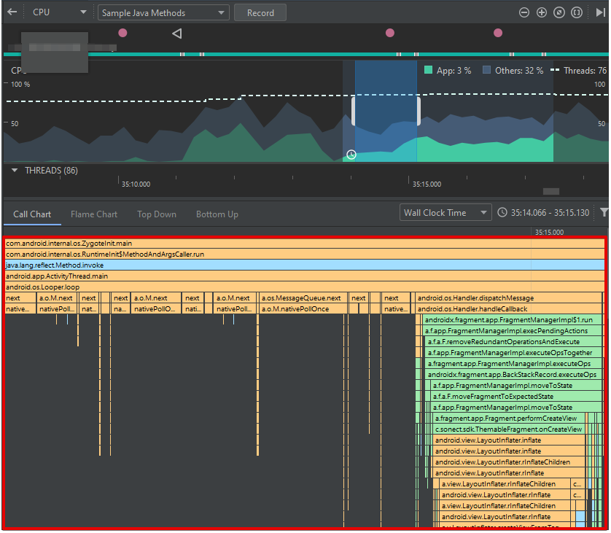Open the Wall Clock Time dropdown

[445, 213]
